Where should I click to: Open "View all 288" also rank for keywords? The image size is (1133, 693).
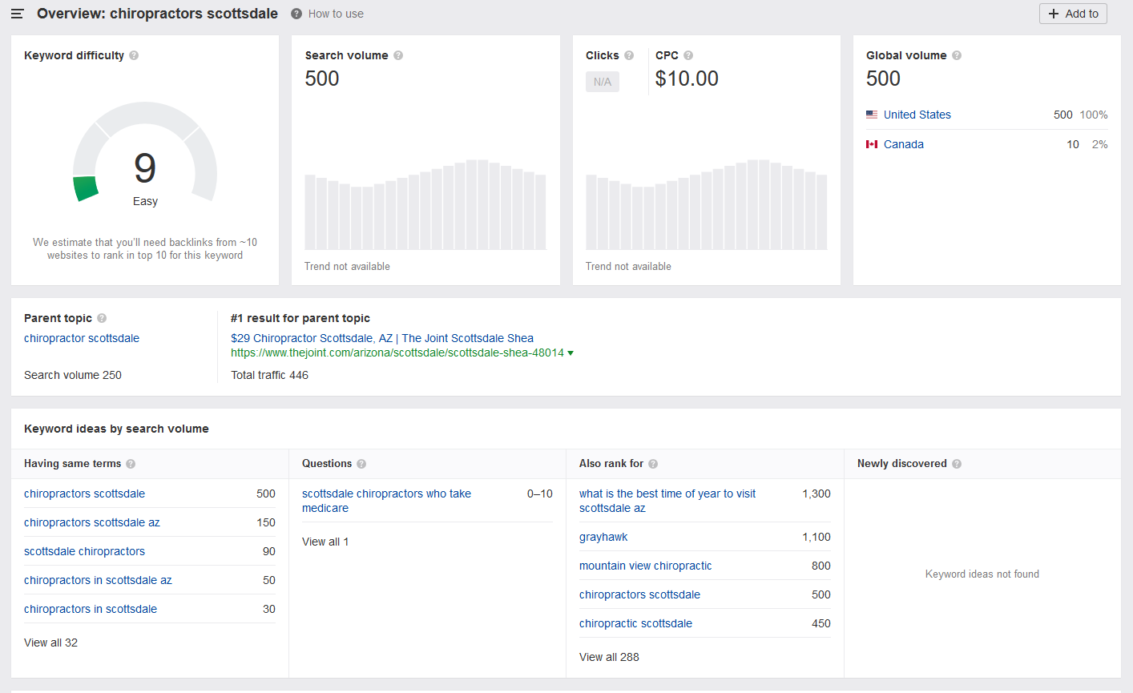(609, 656)
